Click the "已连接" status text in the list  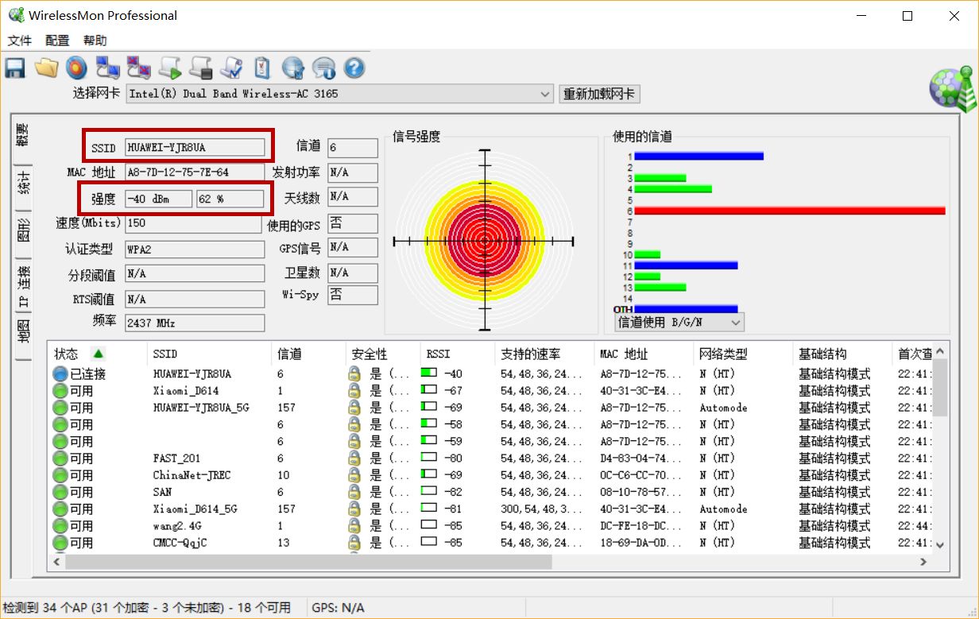point(87,374)
